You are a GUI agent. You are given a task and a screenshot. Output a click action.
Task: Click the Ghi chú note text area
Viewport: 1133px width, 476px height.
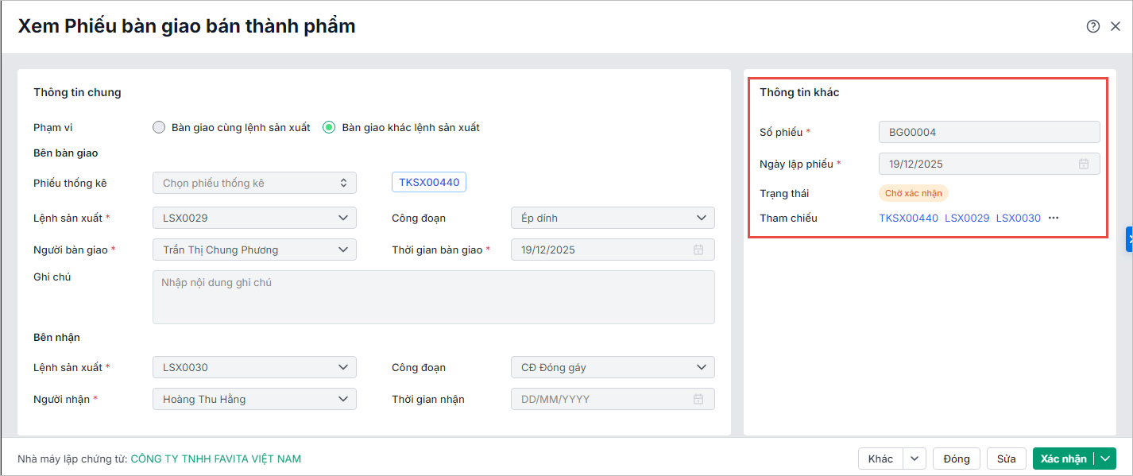click(433, 297)
